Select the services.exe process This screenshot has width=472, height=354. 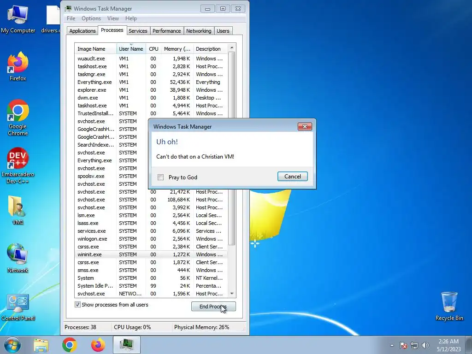coord(151,231)
